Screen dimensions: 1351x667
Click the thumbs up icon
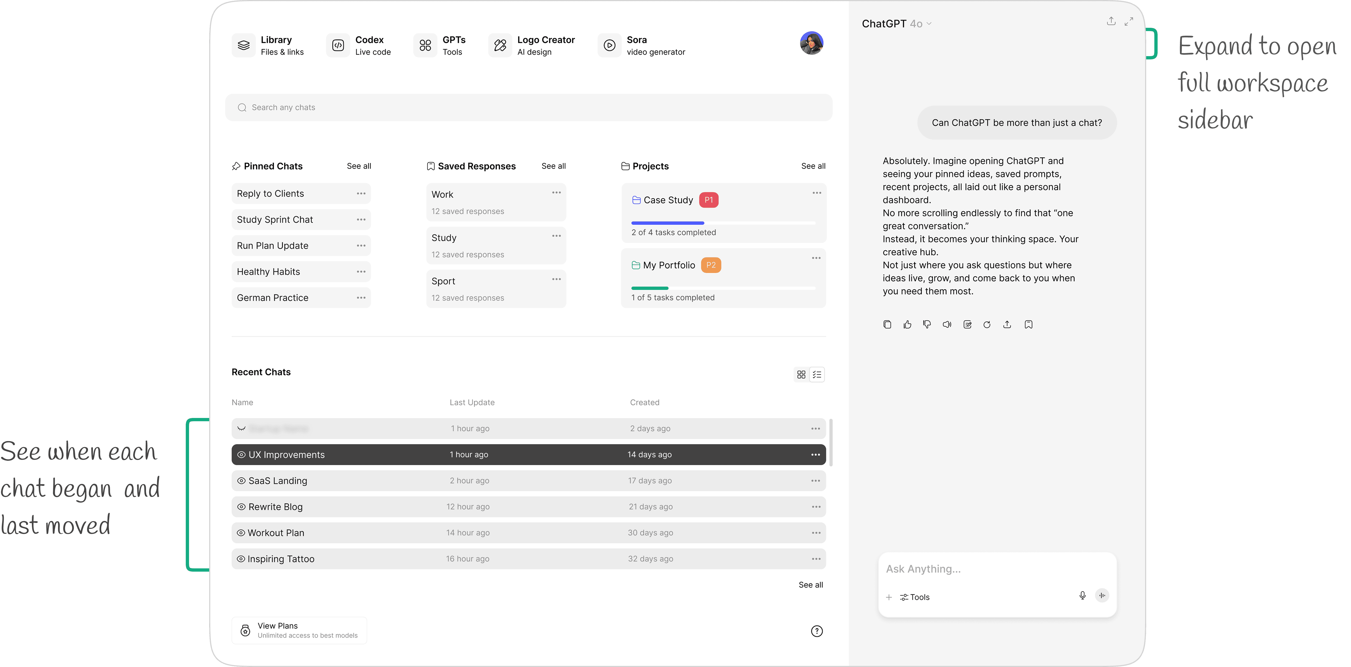click(x=907, y=324)
